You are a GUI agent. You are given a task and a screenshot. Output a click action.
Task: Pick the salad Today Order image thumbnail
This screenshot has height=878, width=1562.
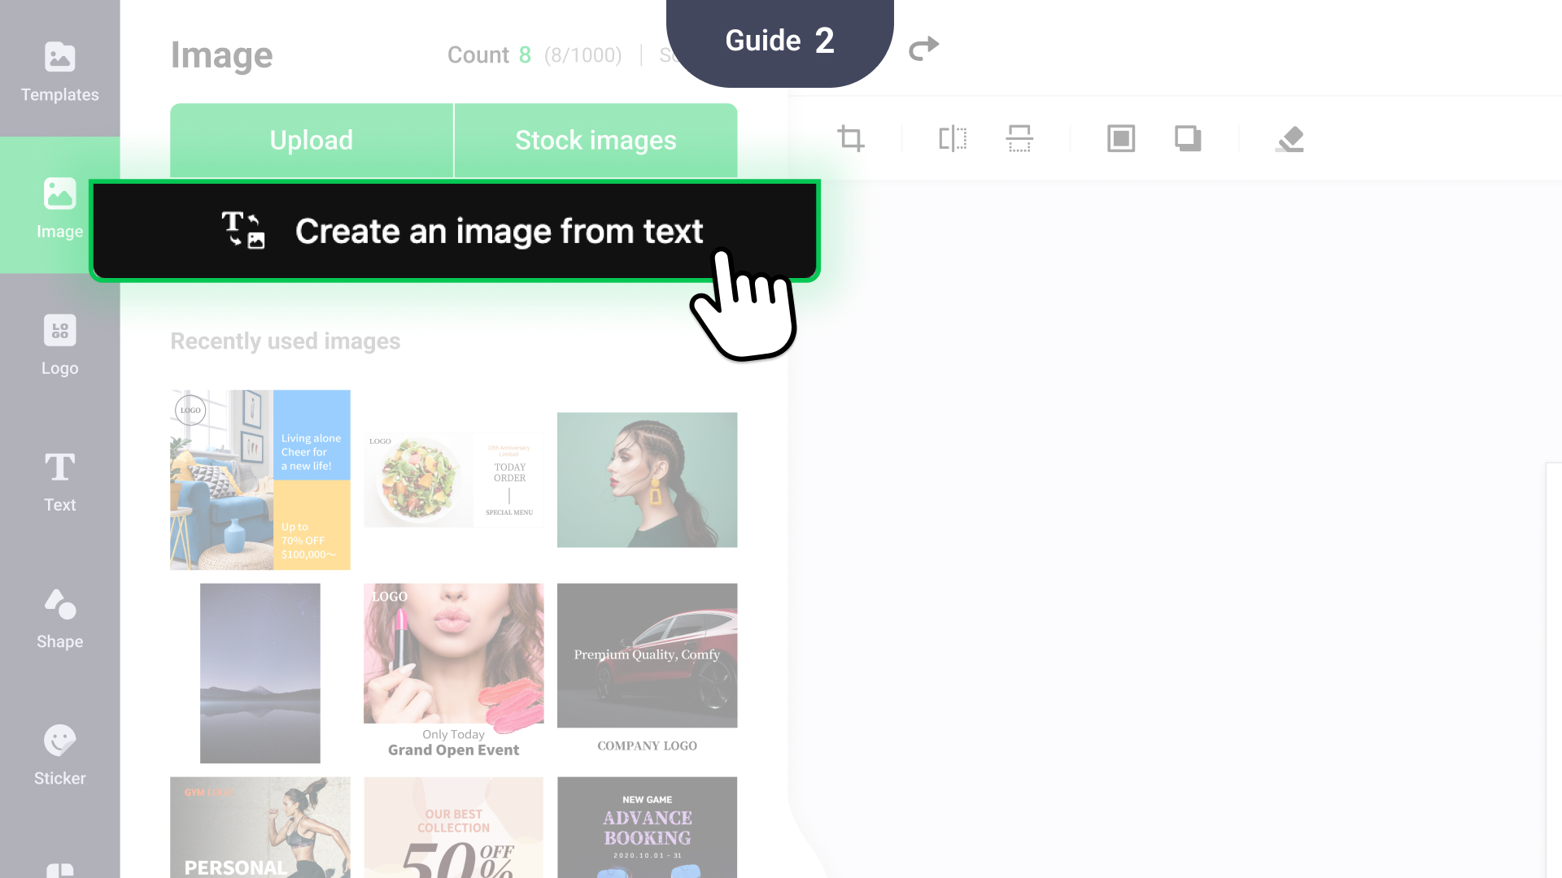pyautogui.click(x=453, y=480)
